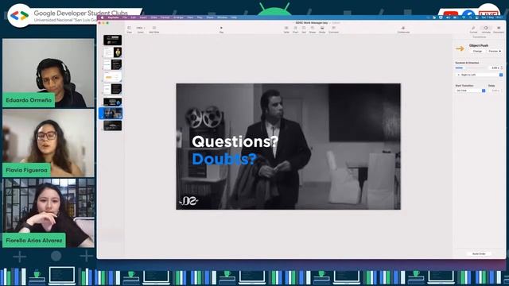This screenshot has width=509, height=286.
Task: Select the blue 'Doubts?' text on the slide
Action: click(x=224, y=159)
